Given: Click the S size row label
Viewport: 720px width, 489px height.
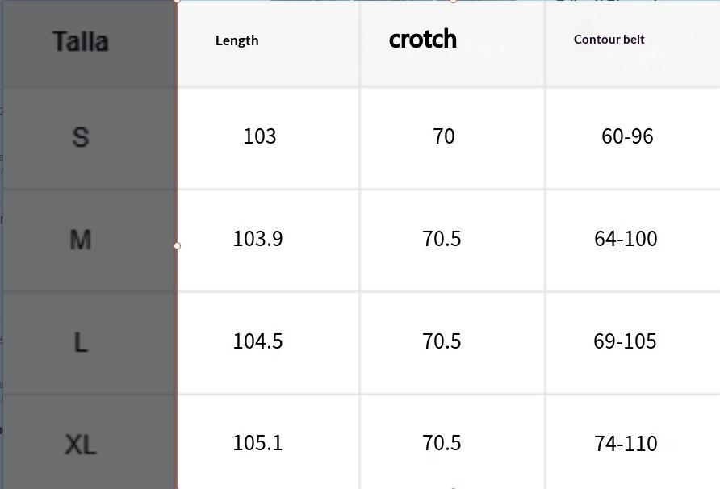Looking at the screenshot, I should point(80,137).
